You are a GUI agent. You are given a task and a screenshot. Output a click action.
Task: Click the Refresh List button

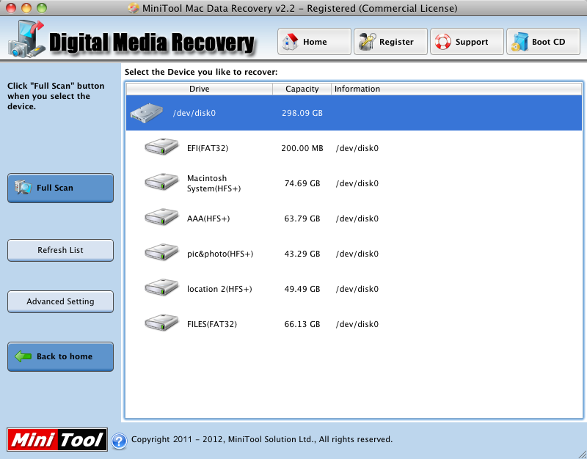[x=60, y=250]
